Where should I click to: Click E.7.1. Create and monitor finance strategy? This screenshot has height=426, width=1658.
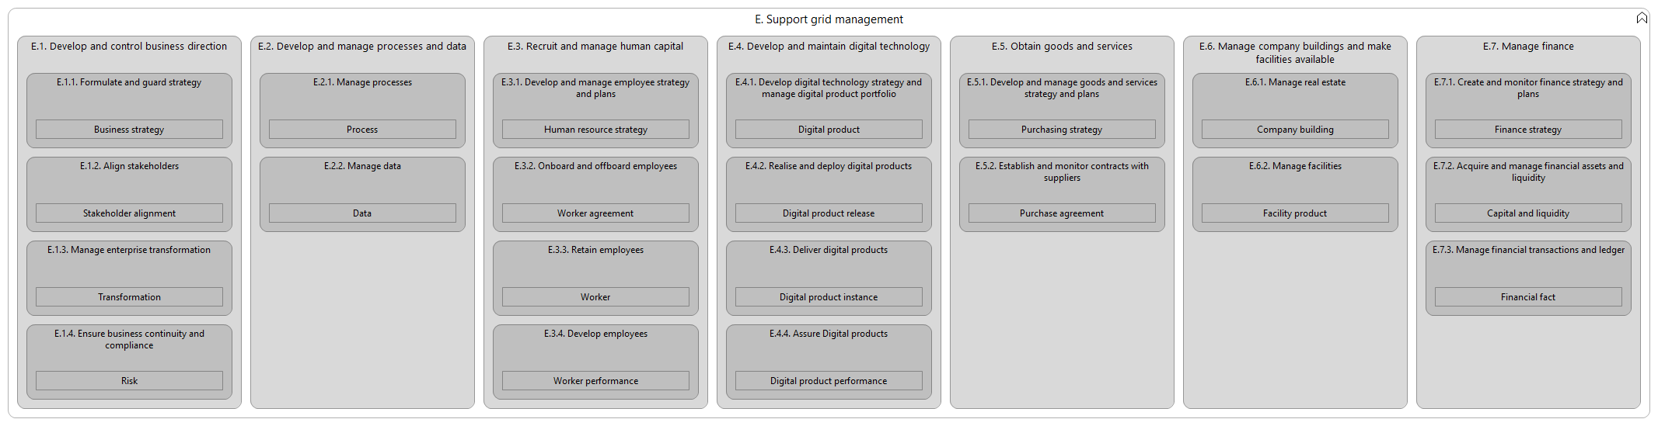(1528, 88)
